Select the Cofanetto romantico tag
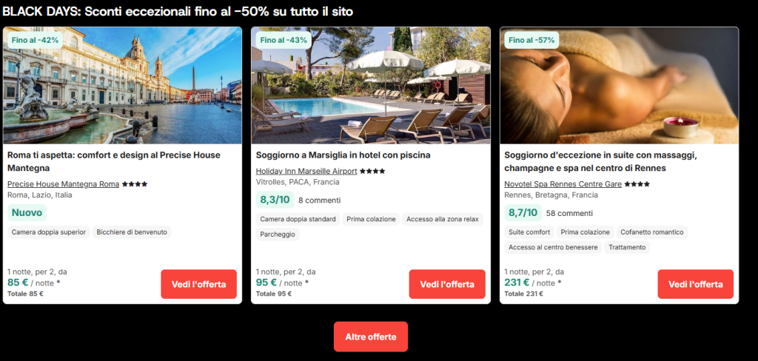758x361 pixels. [x=651, y=232]
